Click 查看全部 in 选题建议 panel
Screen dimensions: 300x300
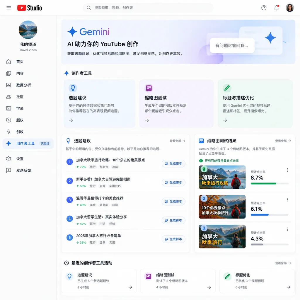pos(177,141)
